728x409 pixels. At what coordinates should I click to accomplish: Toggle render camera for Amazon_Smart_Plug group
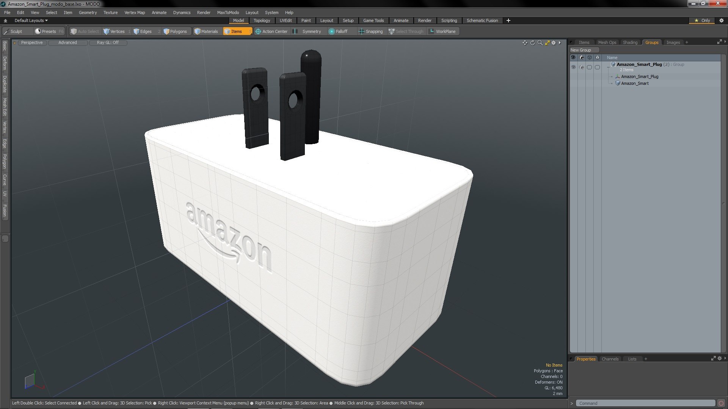click(x=582, y=67)
